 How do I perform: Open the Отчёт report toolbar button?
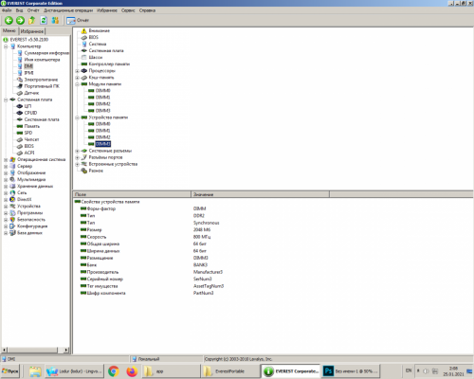pyautogui.click(x=78, y=21)
